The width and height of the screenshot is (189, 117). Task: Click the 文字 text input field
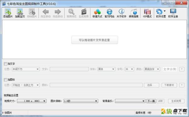click(69, 69)
